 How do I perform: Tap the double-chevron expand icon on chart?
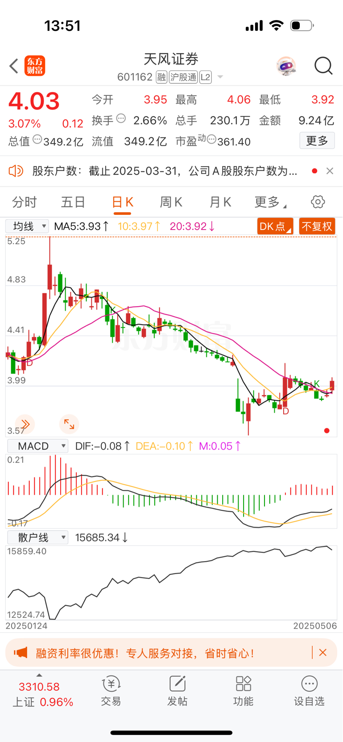click(25, 424)
